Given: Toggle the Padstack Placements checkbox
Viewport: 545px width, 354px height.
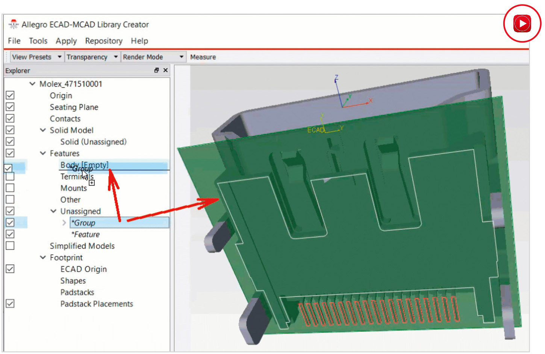Looking at the screenshot, I should [10, 304].
